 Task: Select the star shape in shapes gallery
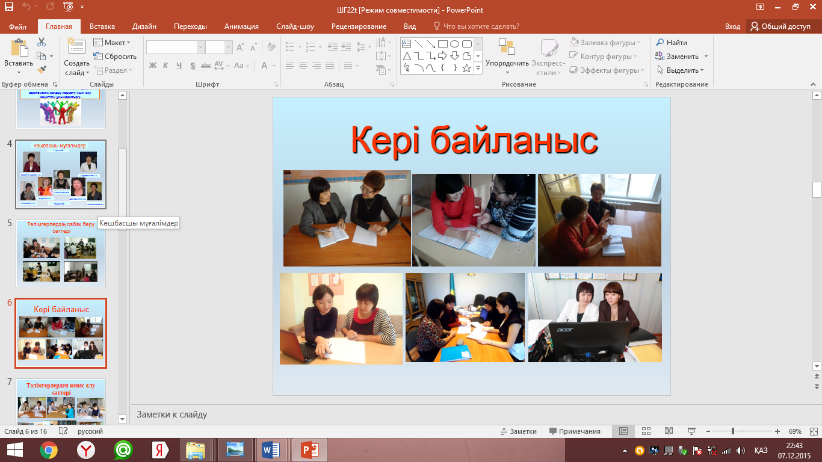(x=466, y=68)
